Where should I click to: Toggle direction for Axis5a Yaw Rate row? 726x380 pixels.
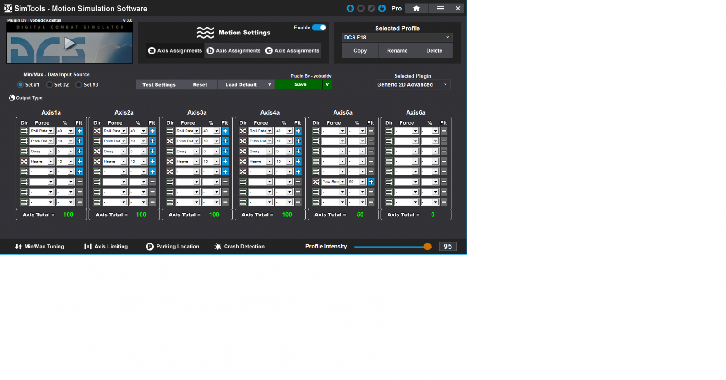pyautogui.click(x=316, y=182)
